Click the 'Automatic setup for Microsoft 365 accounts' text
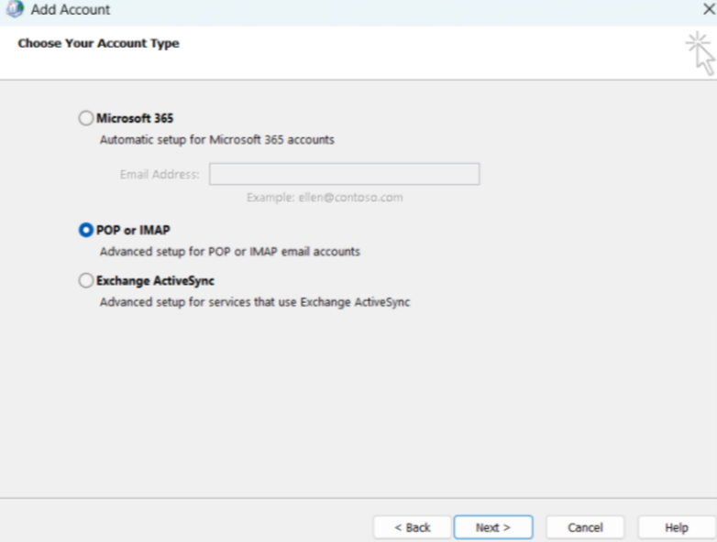This screenshot has height=542, width=717. (x=217, y=140)
